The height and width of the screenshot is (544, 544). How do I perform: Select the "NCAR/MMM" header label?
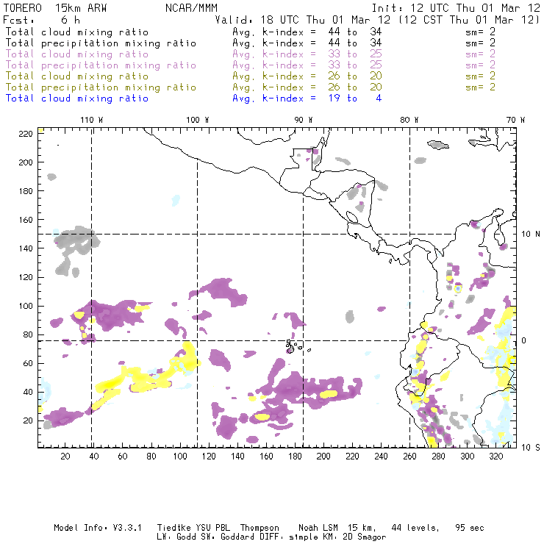(x=192, y=8)
